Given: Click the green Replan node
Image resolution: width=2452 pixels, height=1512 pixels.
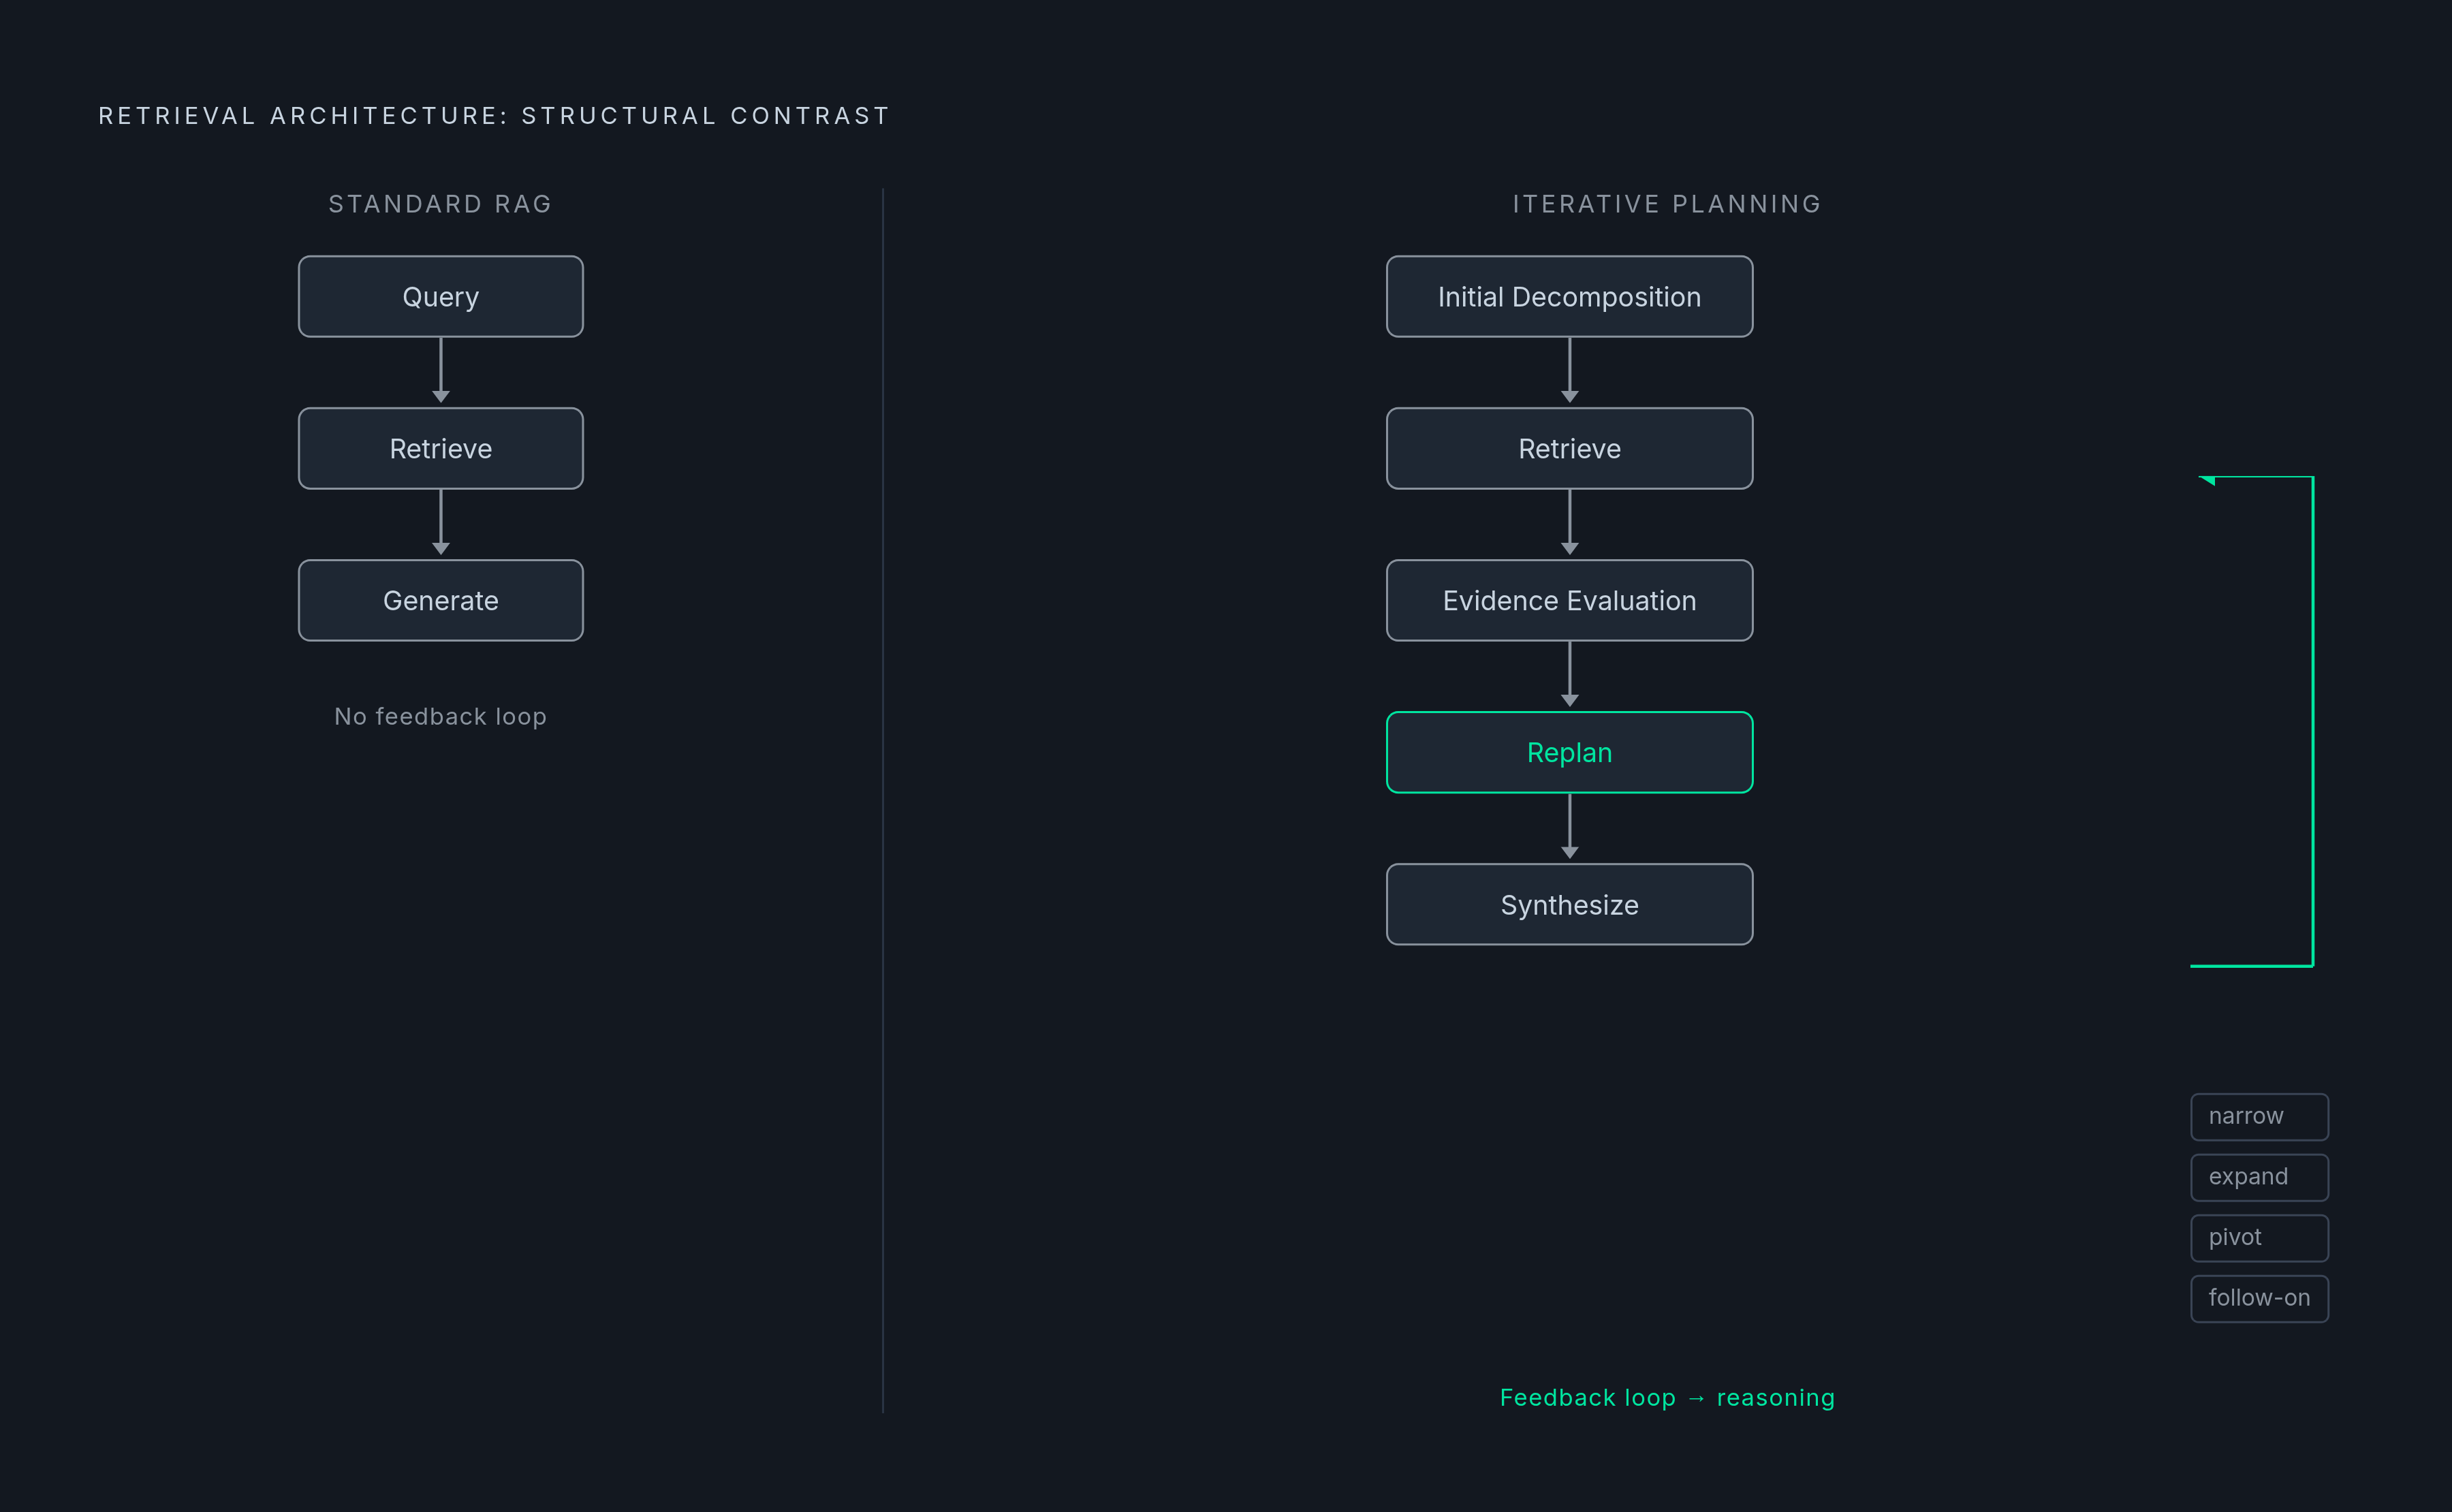Looking at the screenshot, I should coord(1569,752).
